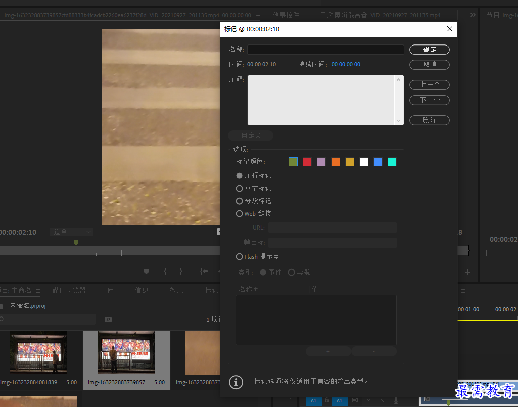Choose the cyan marker color swatch
This screenshot has width=518, height=407.
click(x=392, y=162)
